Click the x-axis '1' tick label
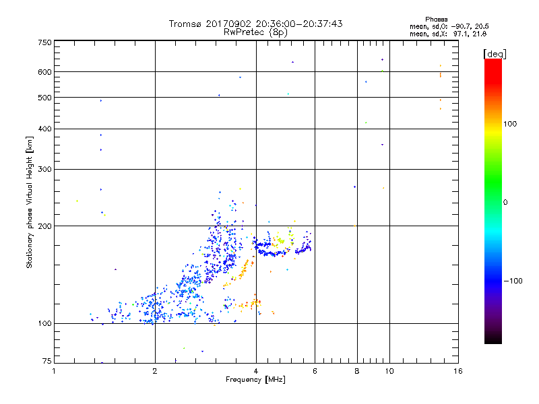This screenshot has width=539, height=404. tap(54, 371)
